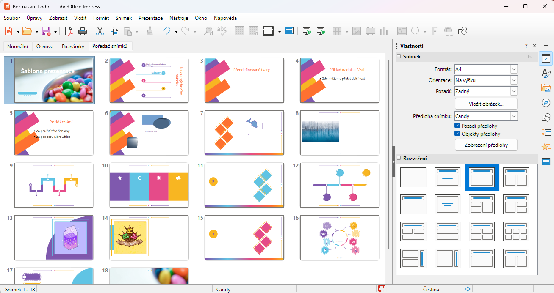Click the Insert audio or video icon

[371, 31]
